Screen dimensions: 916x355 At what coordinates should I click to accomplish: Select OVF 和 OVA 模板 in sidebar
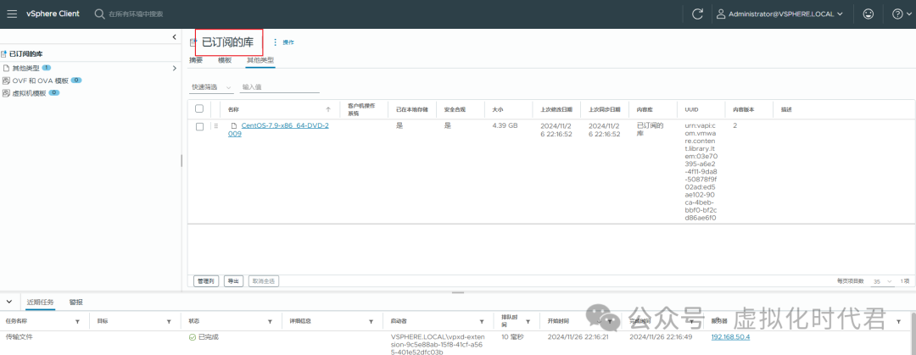[41, 80]
